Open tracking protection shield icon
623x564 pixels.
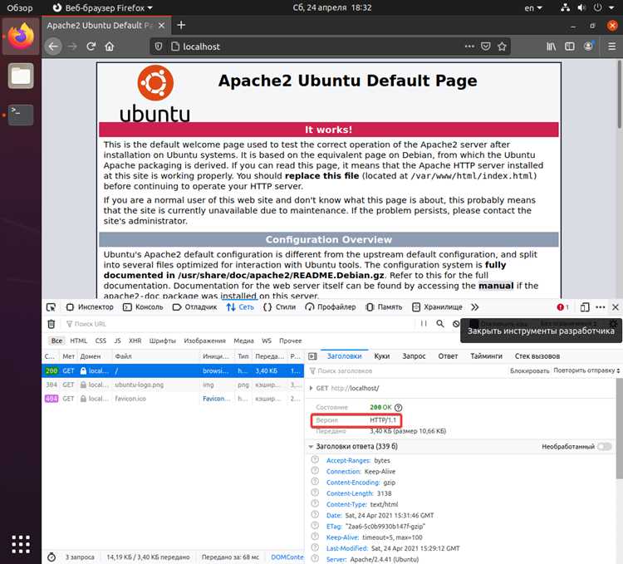(x=159, y=47)
